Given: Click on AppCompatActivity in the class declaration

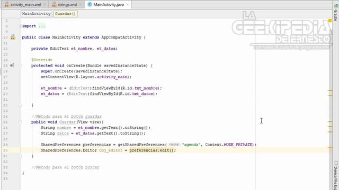Looking at the screenshot, I should (121, 37).
